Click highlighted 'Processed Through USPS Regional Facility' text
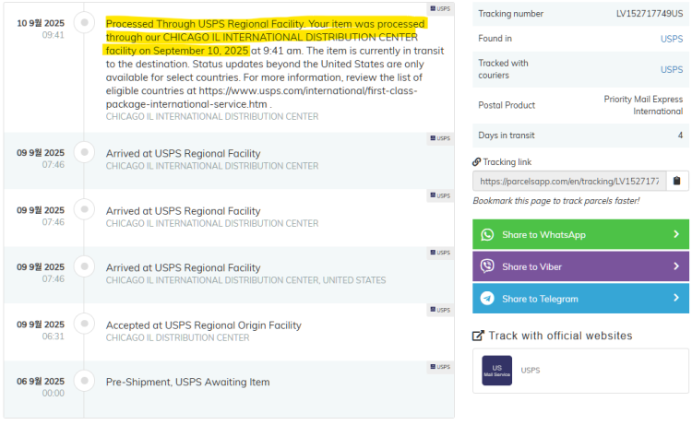692x425 pixels. (x=205, y=24)
